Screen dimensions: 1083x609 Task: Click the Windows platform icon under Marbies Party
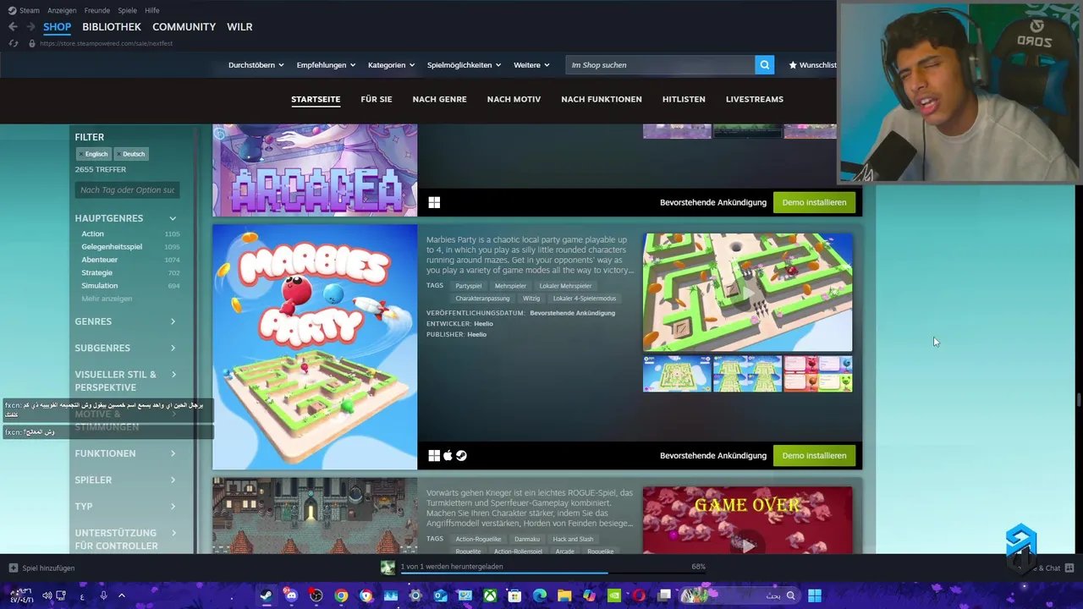[434, 455]
